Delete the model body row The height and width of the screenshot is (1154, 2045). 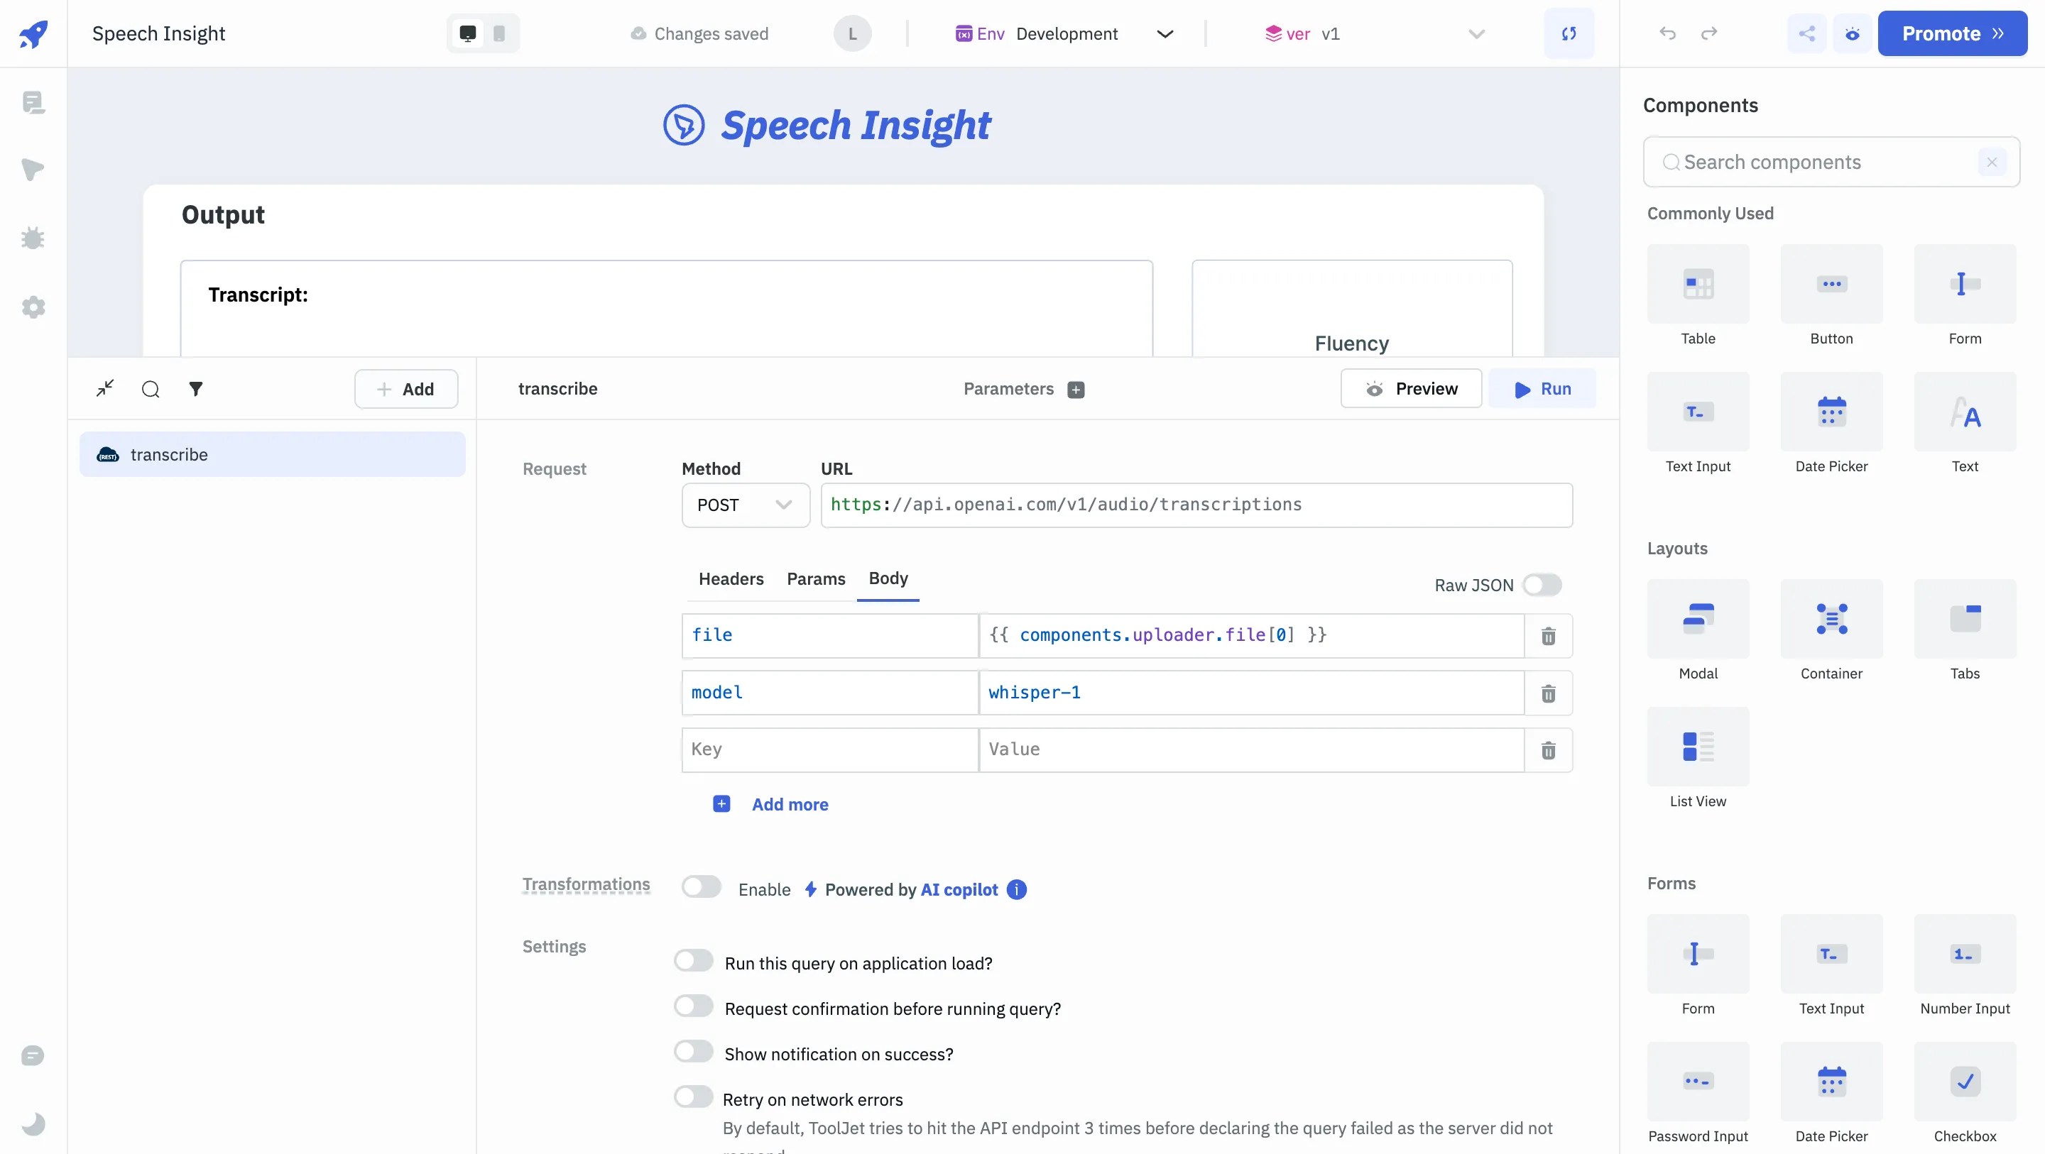click(1548, 693)
